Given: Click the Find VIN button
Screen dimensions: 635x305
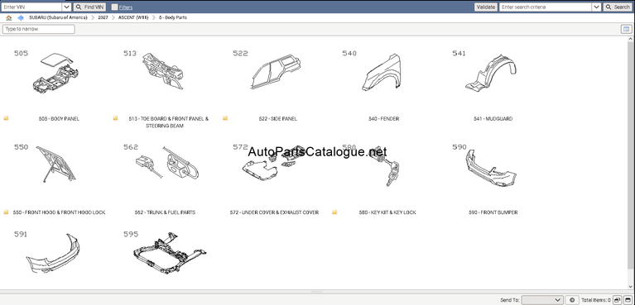Looking at the screenshot, I should tap(89, 7).
